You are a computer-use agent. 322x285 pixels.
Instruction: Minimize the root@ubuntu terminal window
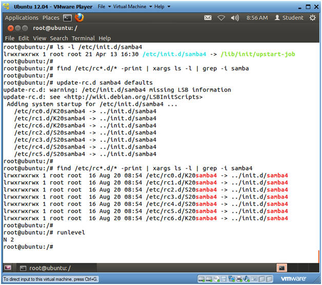point(18,28)
